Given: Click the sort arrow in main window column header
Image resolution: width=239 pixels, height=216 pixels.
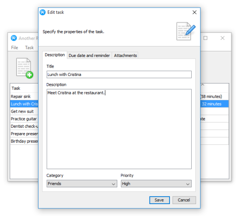Looking at the screenshot, I should coord(203,85).
